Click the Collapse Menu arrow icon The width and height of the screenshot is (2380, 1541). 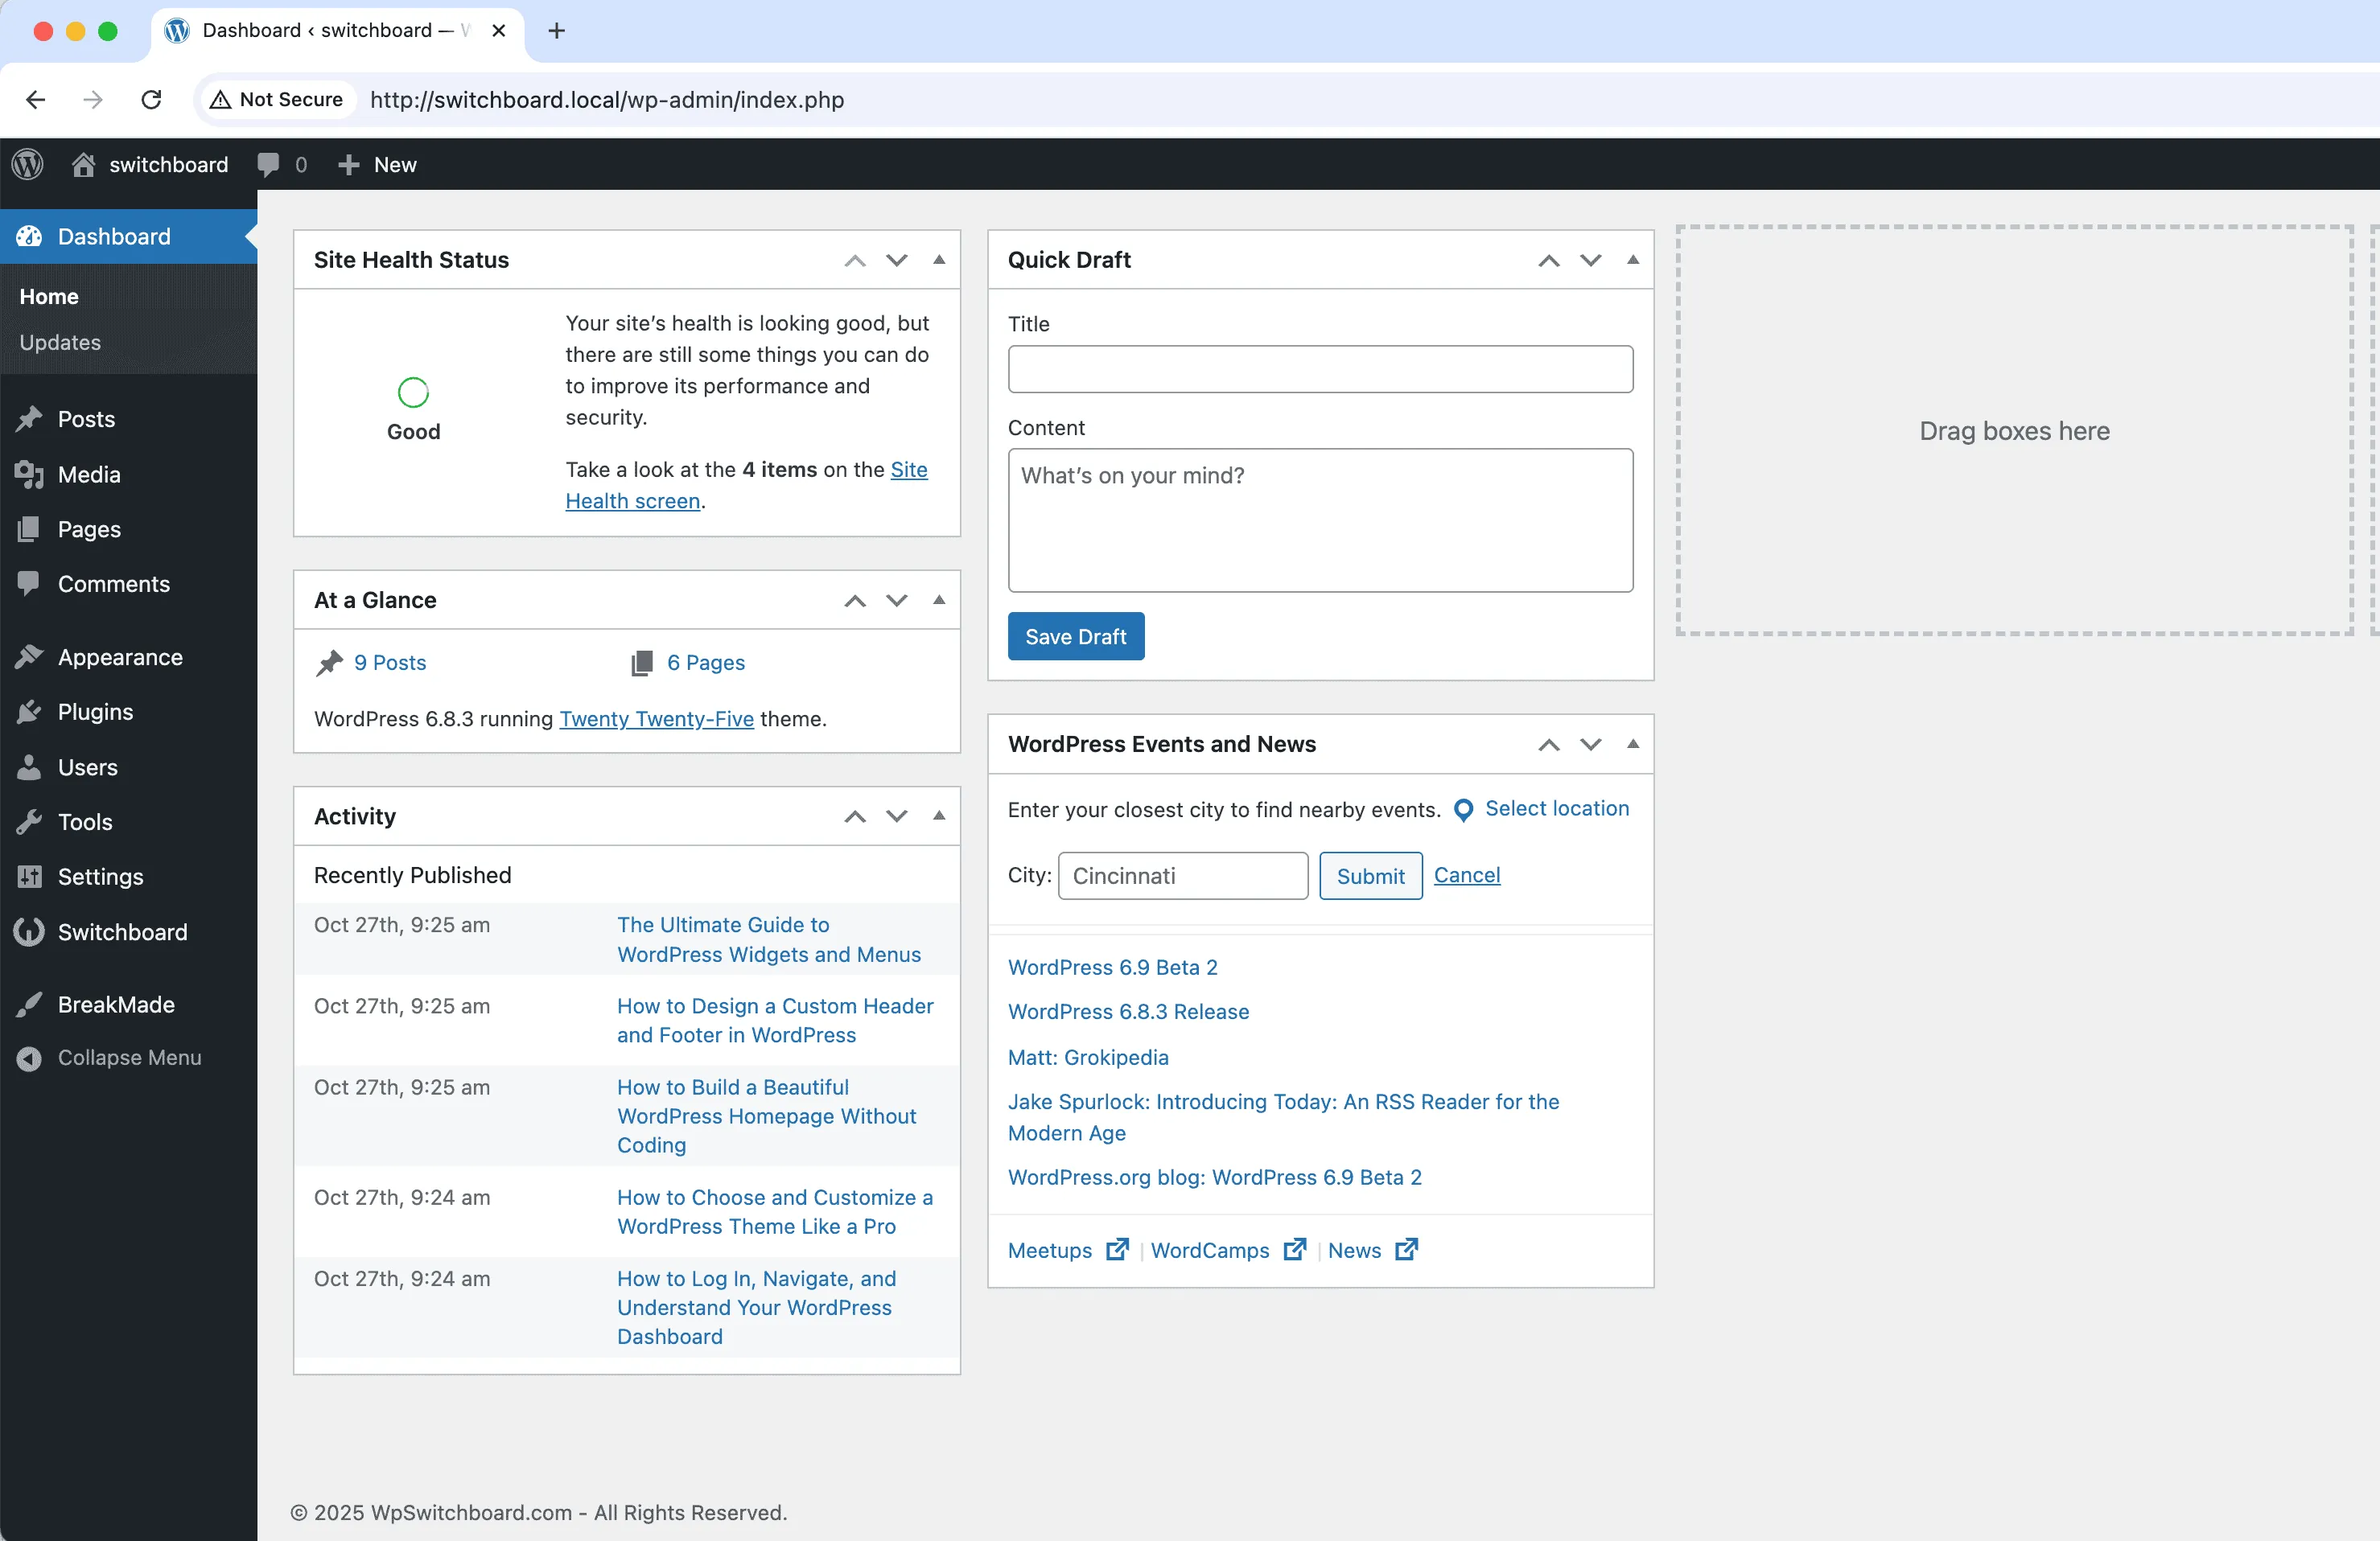pyautogui.click(x=29, y=1058)
